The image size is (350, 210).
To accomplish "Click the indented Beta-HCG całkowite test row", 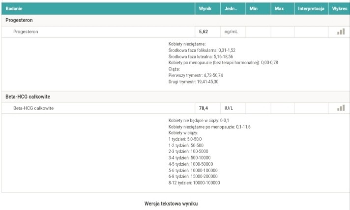I will tap(33, 108).
